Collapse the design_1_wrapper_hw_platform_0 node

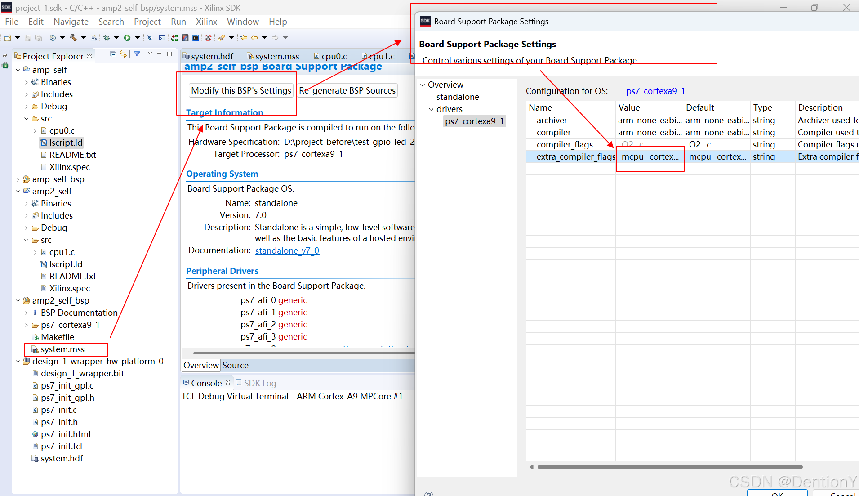(18, 361)
